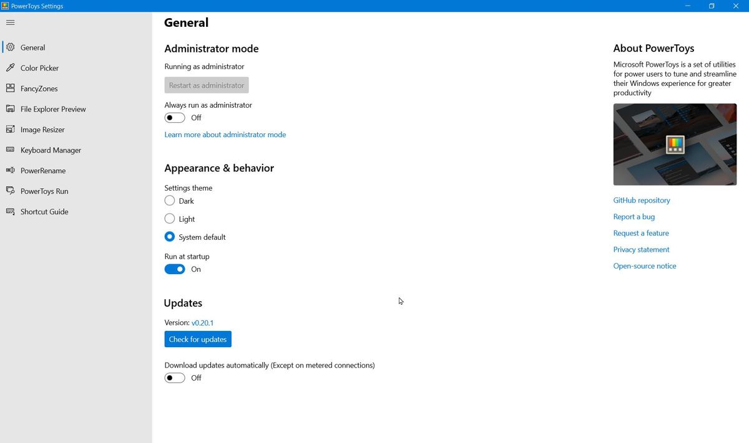Switch to FancyZones settings label
The width and height of the screenshot is (749, 443).
[x=39, y=88]
